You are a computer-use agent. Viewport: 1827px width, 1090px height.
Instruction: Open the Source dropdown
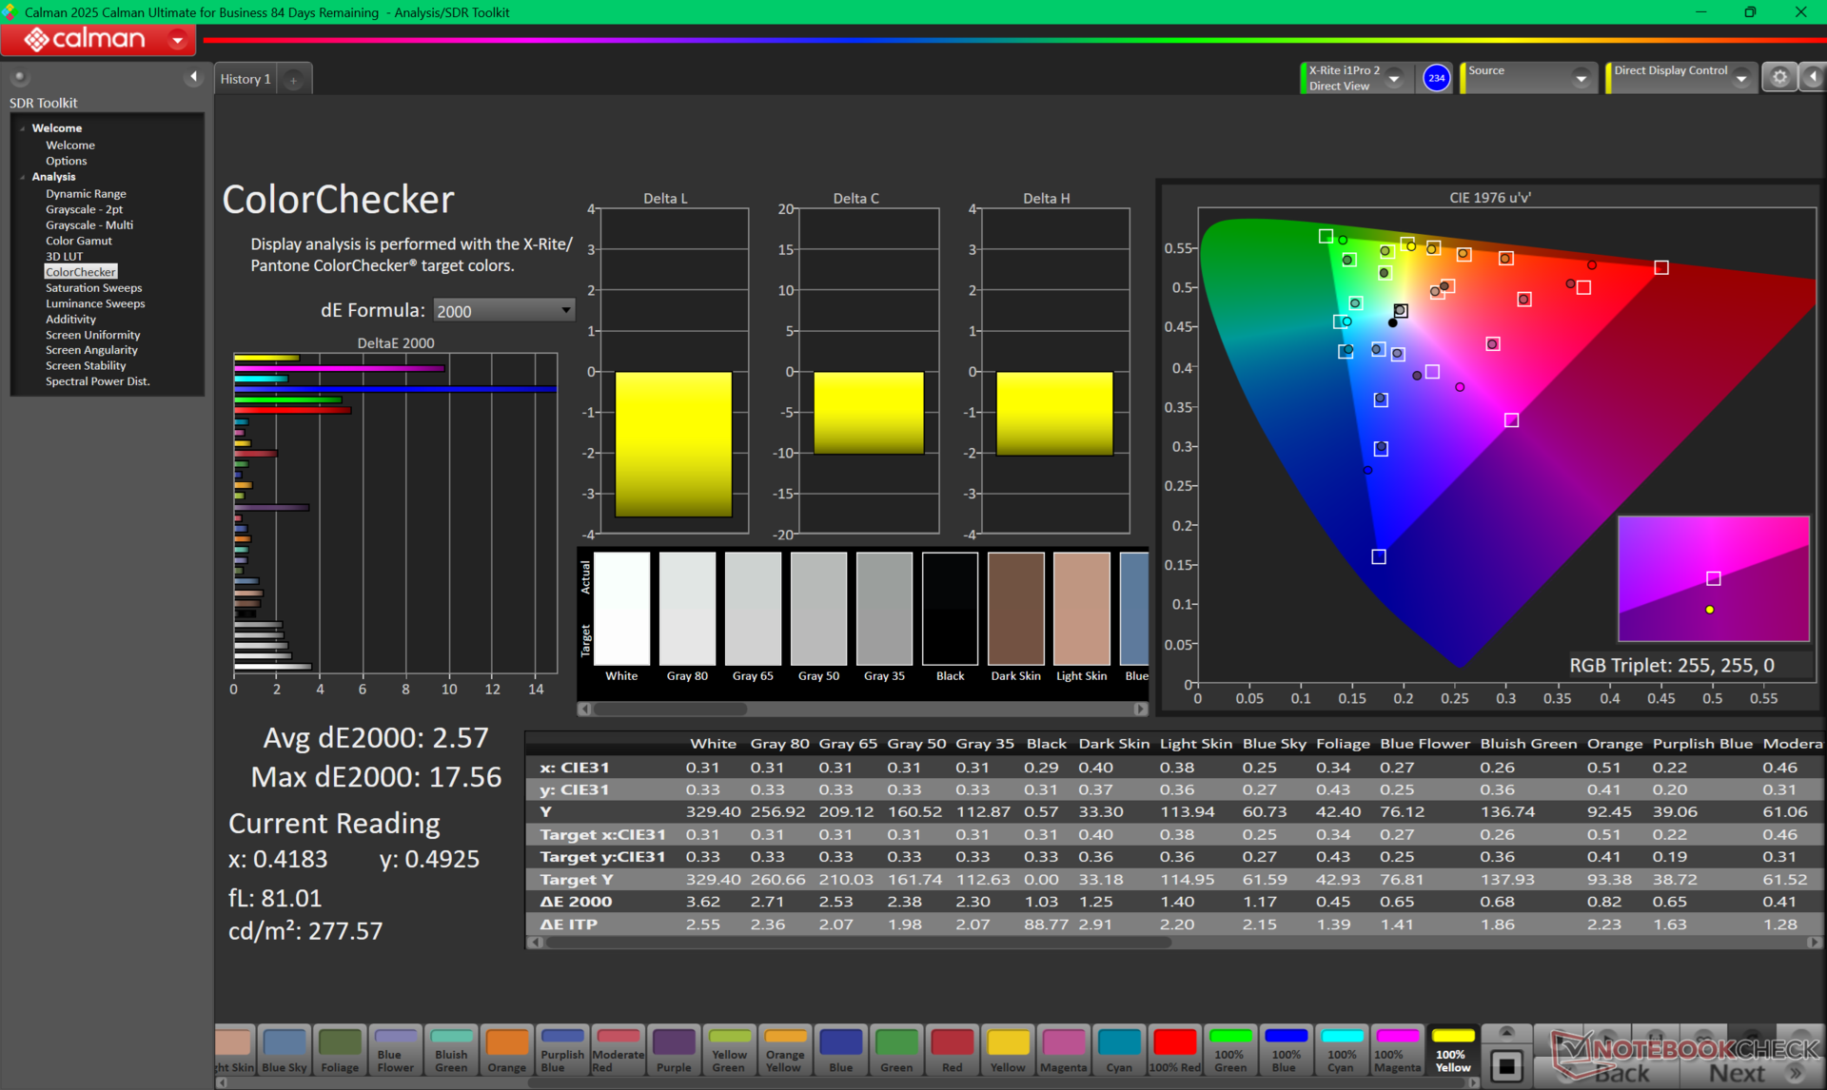tap(1581, 79)
